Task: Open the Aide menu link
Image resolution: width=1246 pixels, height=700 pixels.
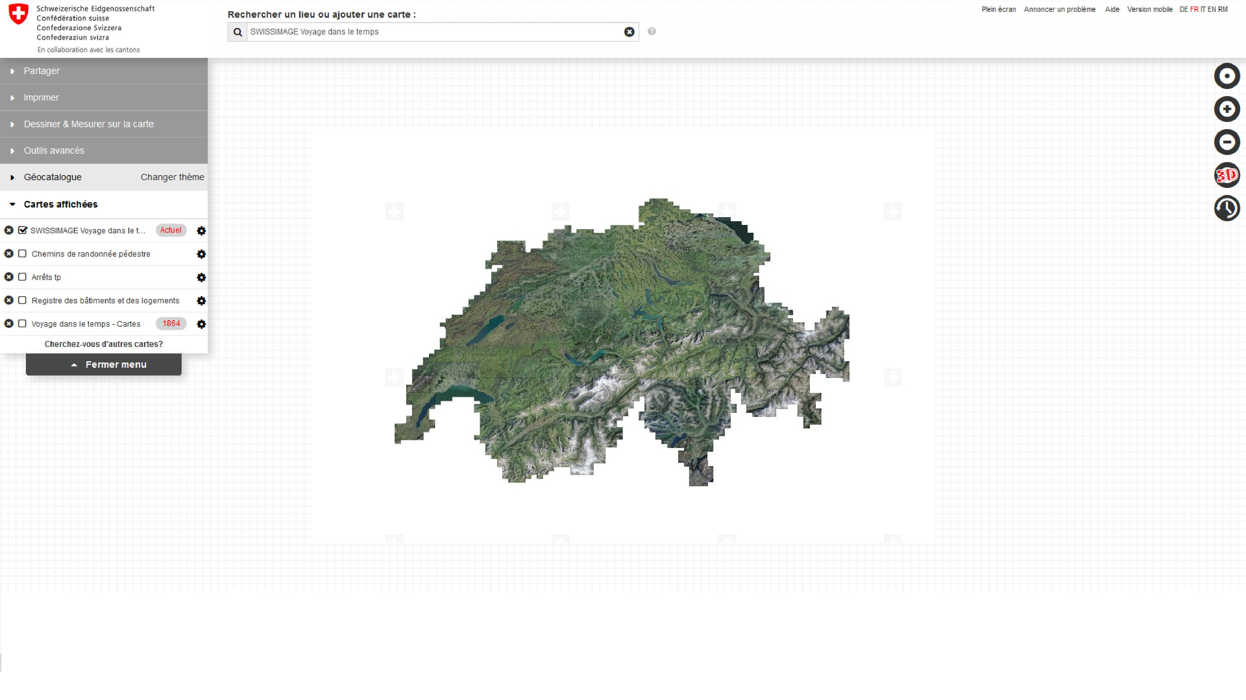Action: [1111, 9]
